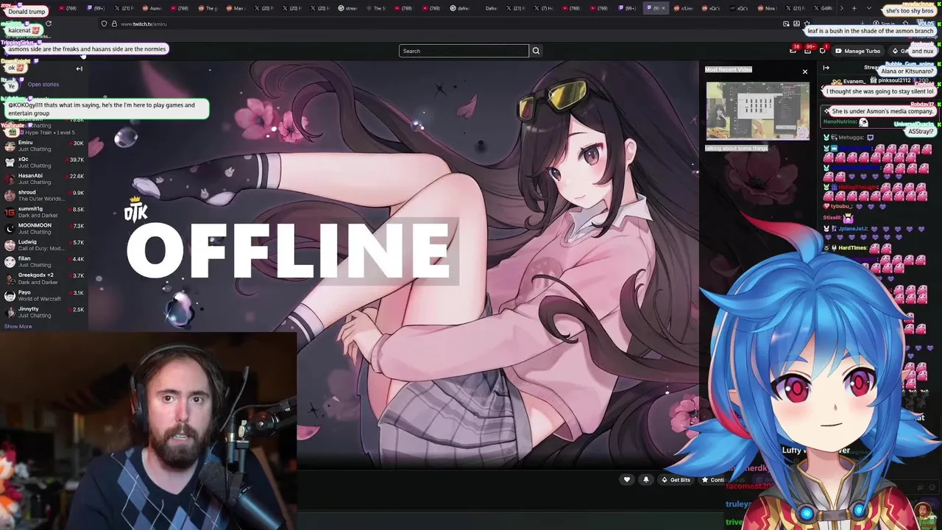Toggle the bell notifications button

click(x=646, y=479)
